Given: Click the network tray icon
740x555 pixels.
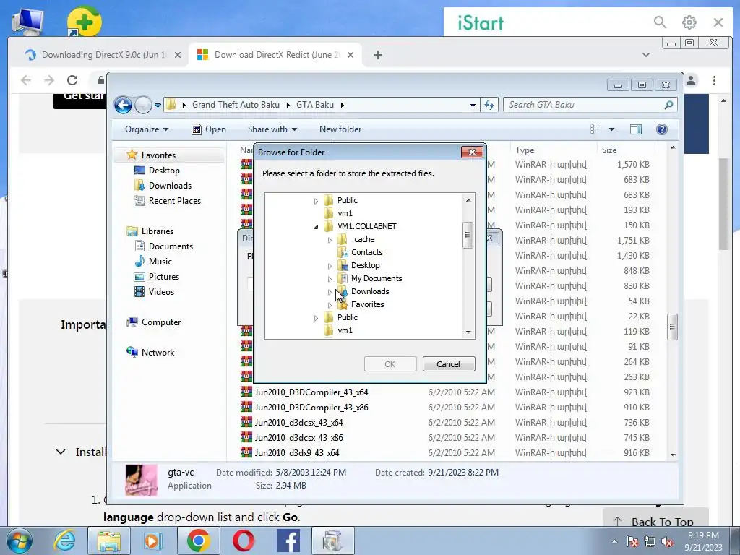Looking at the screenshot, I should point(650,542).
